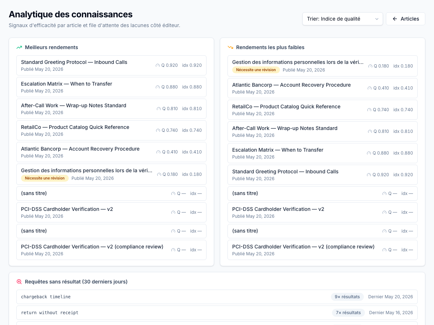Click the gauge icon for Q 0.880 in Meilleurs rendements
Viewport: 434px width, 325px height.
(158, 87)
